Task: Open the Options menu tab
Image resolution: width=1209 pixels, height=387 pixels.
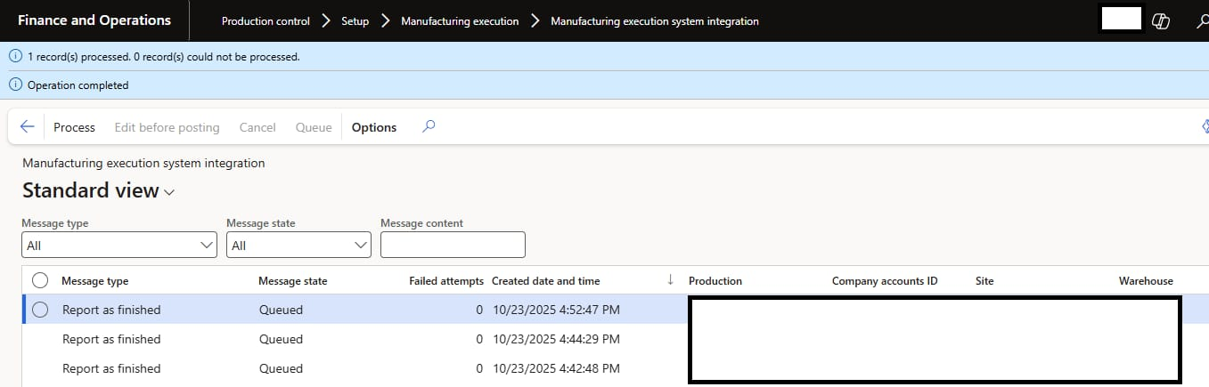Action: [374, 127]
